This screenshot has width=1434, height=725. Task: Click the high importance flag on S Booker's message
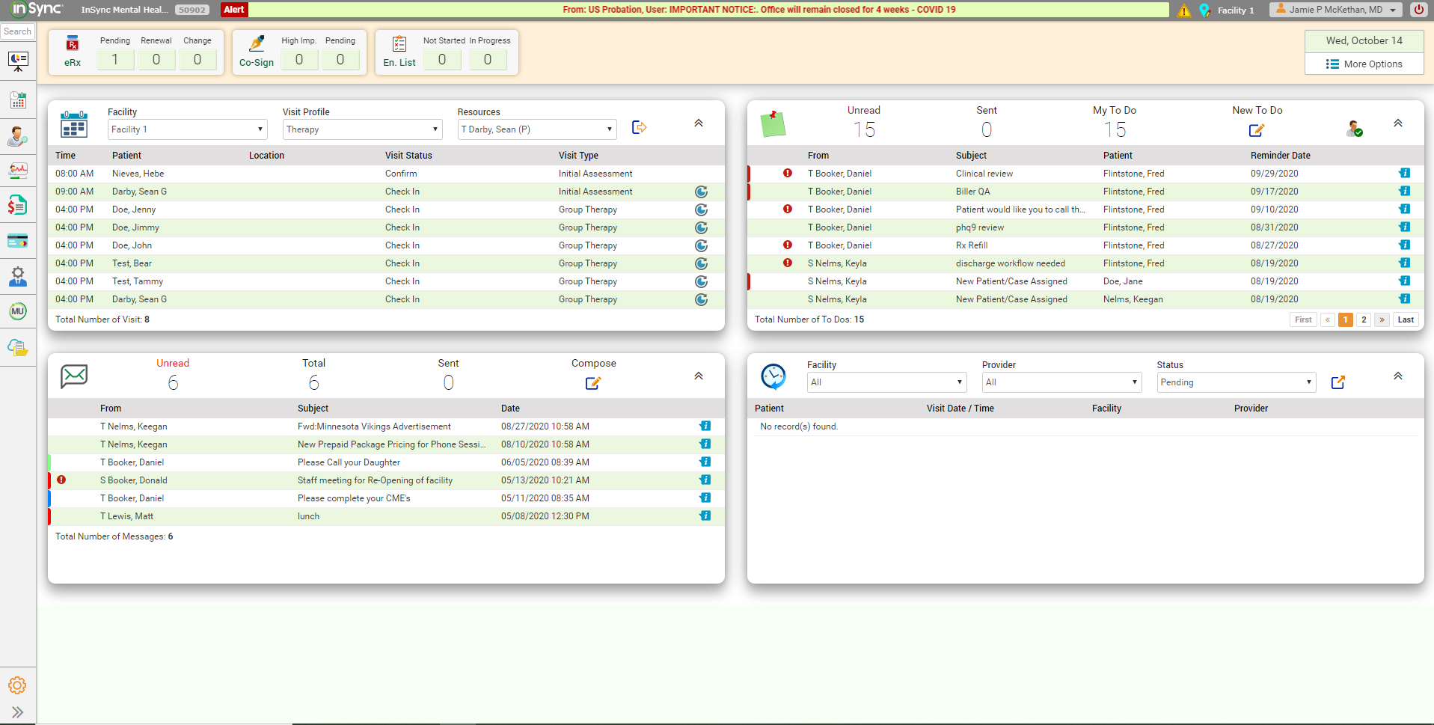(61, 480)
